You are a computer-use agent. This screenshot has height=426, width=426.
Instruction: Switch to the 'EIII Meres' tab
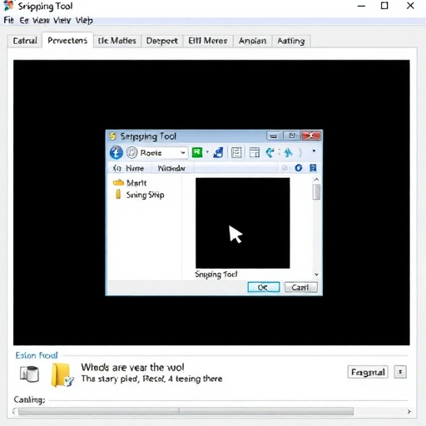pos(208,41)
